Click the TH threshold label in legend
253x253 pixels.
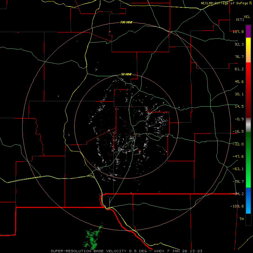[x=241, y=219]
